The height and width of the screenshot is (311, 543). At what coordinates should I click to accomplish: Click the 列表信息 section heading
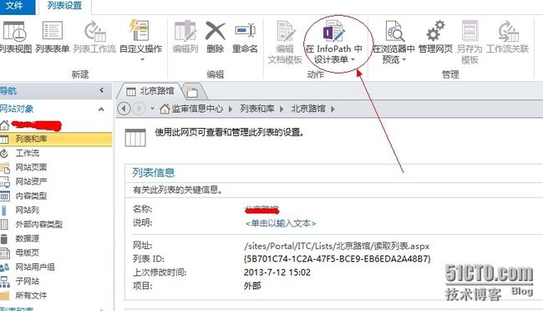(x=154, y=173)
